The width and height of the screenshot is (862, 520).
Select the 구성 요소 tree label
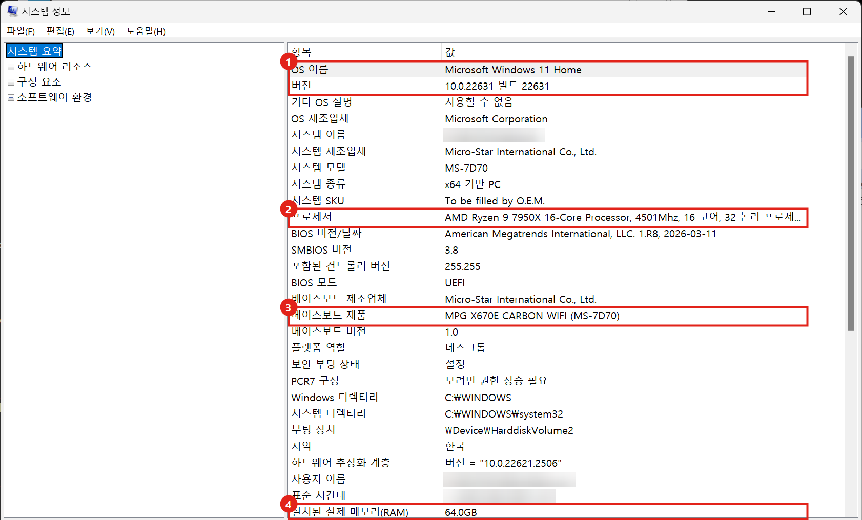point(39,82)
